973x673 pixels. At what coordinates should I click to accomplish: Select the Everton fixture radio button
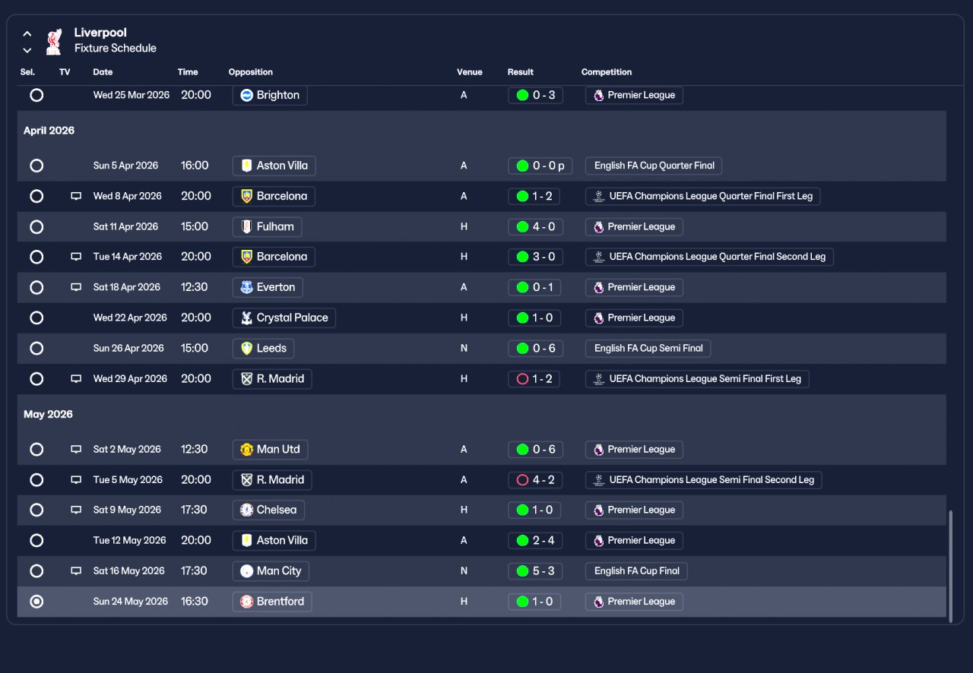(36, 287)
